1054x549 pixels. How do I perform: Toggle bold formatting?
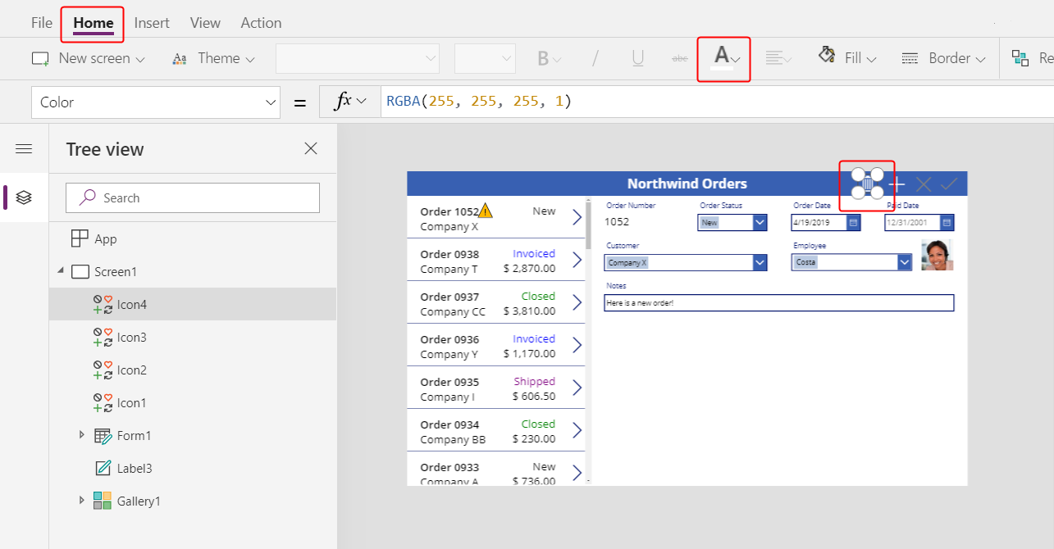click(549, 58)
